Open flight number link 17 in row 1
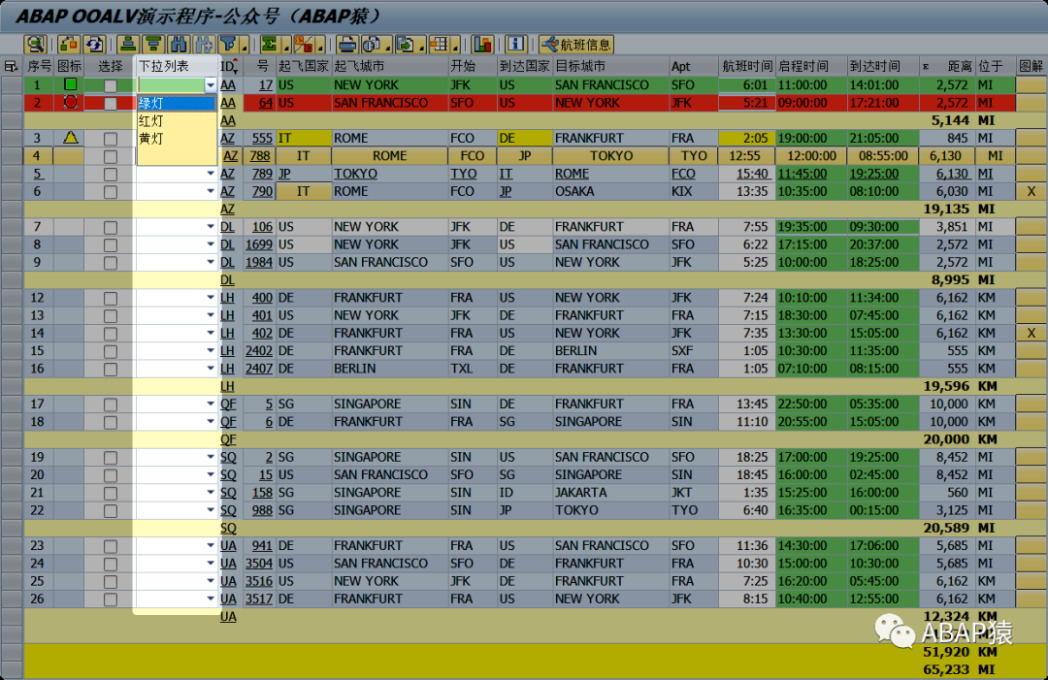Viewport: 1048px width, 680px height. (266, 84)
